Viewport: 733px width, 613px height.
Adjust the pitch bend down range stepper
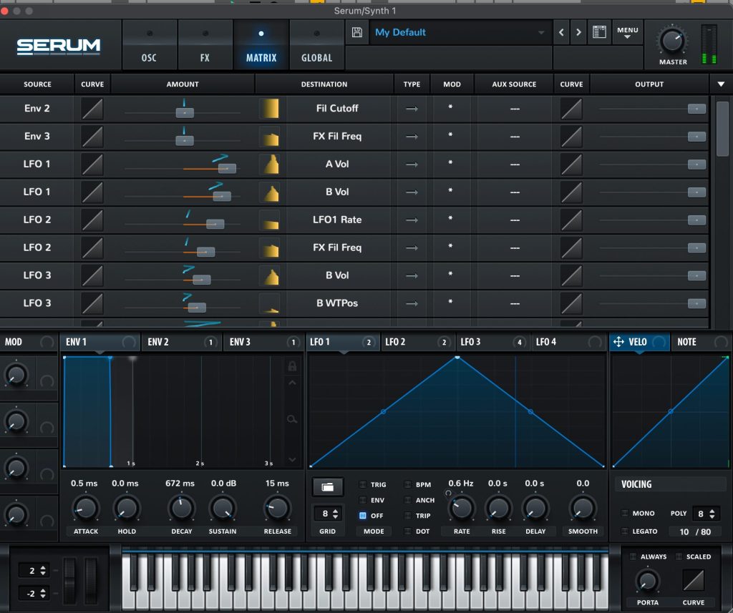coord(43,594)
